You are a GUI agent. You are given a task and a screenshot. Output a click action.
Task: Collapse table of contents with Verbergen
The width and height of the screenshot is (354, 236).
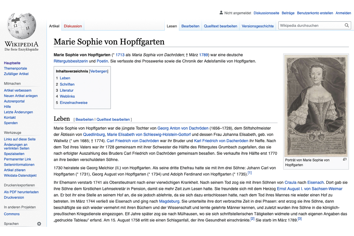pyautogui.click(x=99, y=71)
